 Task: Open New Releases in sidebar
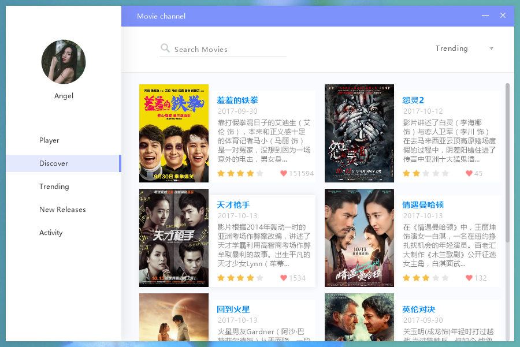(64, 210)
